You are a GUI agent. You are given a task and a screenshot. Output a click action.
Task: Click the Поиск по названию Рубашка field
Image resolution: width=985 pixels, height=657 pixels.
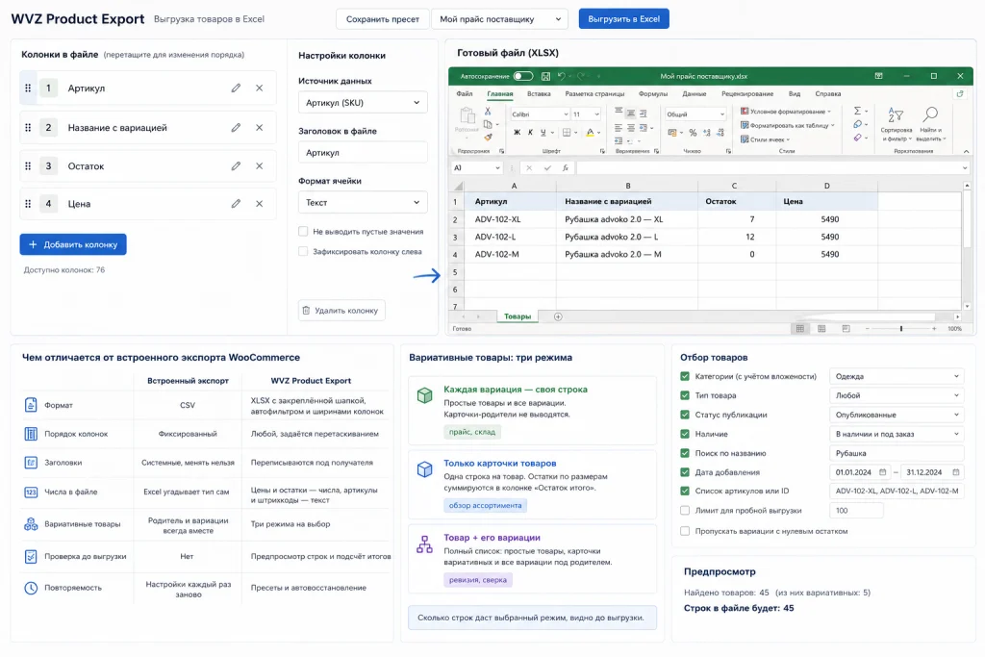(x=897, y=453)
